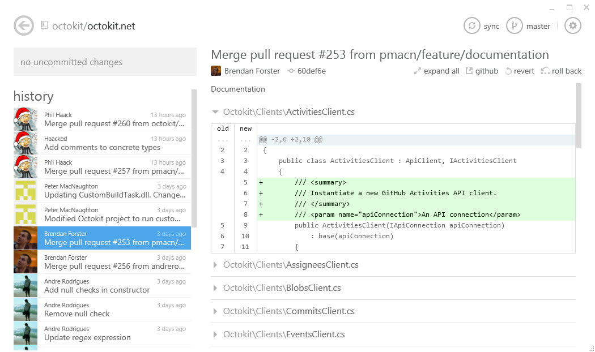Select commit Merge pull request #257
Viewport: 595px width, 352px height.
[x=102, y=167]
